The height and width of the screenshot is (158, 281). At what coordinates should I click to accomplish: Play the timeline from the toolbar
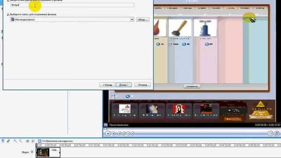pos(33,141)
